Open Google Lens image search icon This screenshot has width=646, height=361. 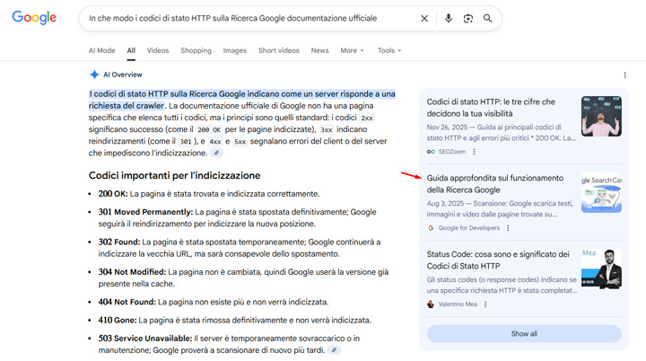(x=468, y=18)
